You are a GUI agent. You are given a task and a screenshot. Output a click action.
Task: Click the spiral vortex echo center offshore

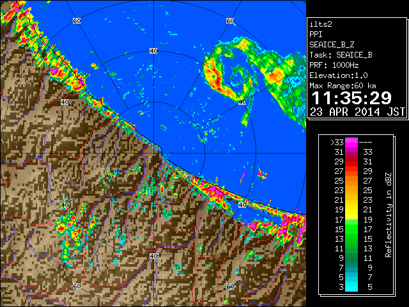238,76
